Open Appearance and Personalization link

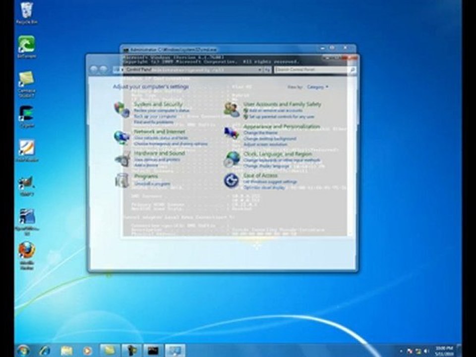pyautogui.click(x=282, y=126)
